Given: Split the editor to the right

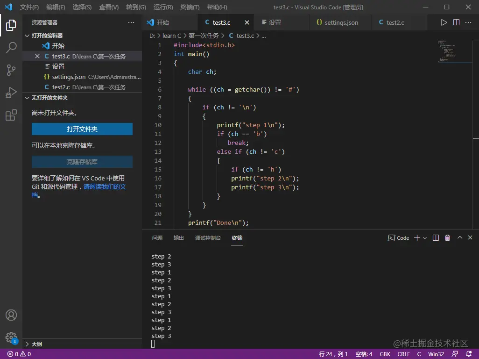Looking at the screenshot, I should coord(457,22).
